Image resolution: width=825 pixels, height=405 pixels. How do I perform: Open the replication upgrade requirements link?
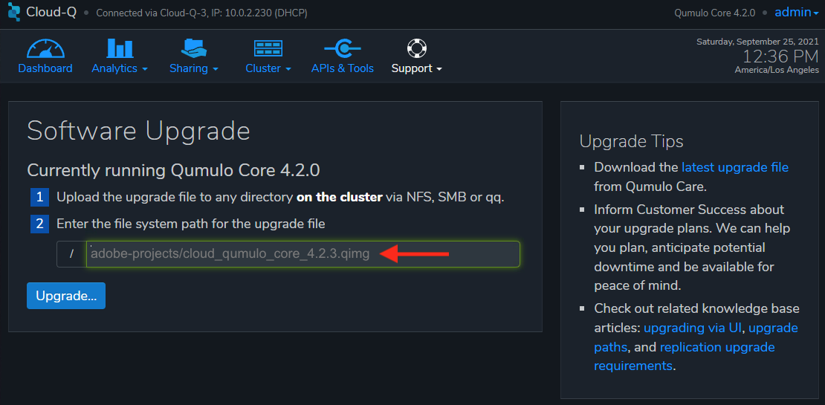pyautogui.click(x=685, y=356)
